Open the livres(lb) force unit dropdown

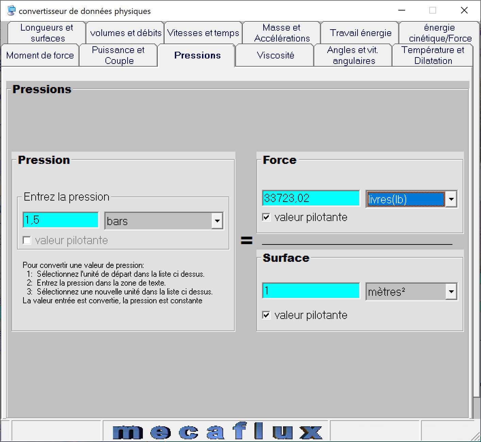(x=451, y=199)
